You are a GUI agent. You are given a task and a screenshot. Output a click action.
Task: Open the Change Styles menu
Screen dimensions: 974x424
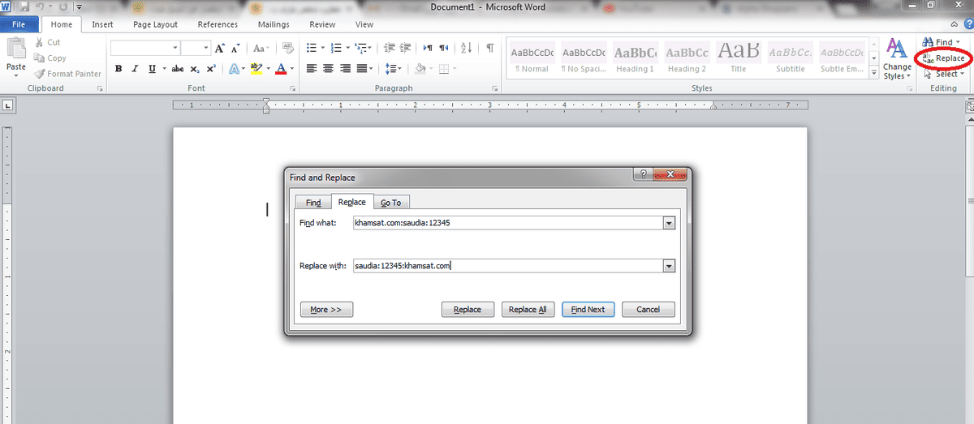tap(897, 58)
